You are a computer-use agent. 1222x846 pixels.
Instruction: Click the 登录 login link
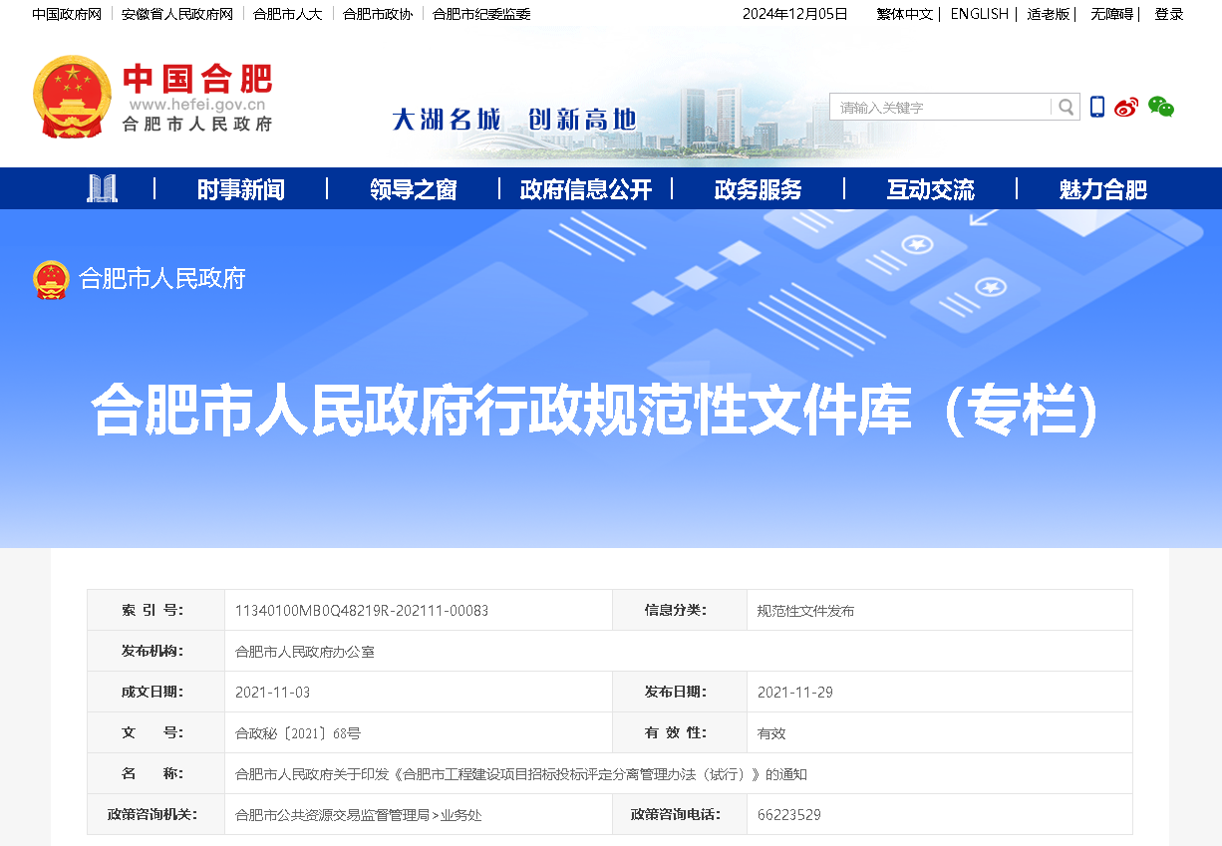coord(1168,14)
